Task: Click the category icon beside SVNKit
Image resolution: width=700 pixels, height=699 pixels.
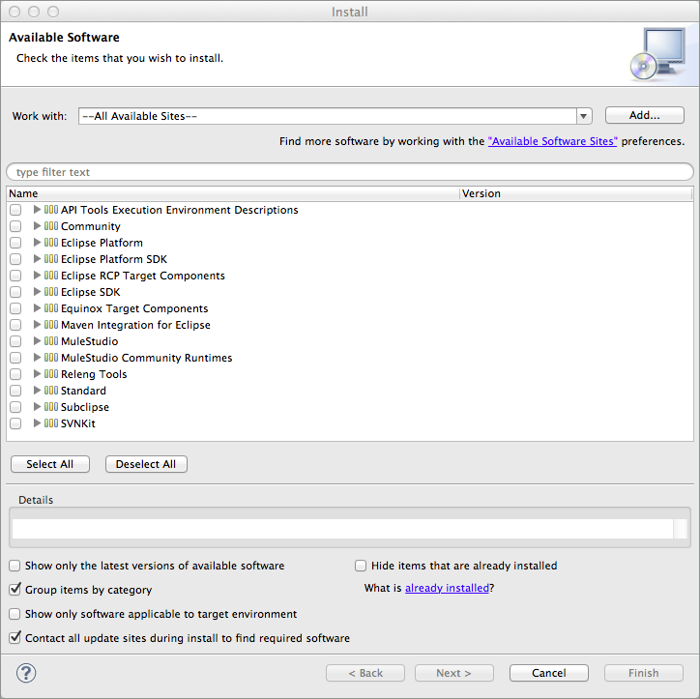Action: point(51,422)
